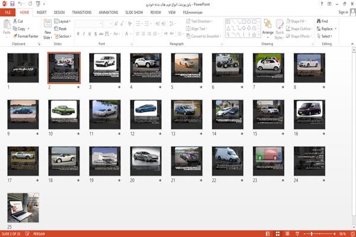Click the Clear Formatting icon
This screenshot has height=237, width=356.
[129, 24]
